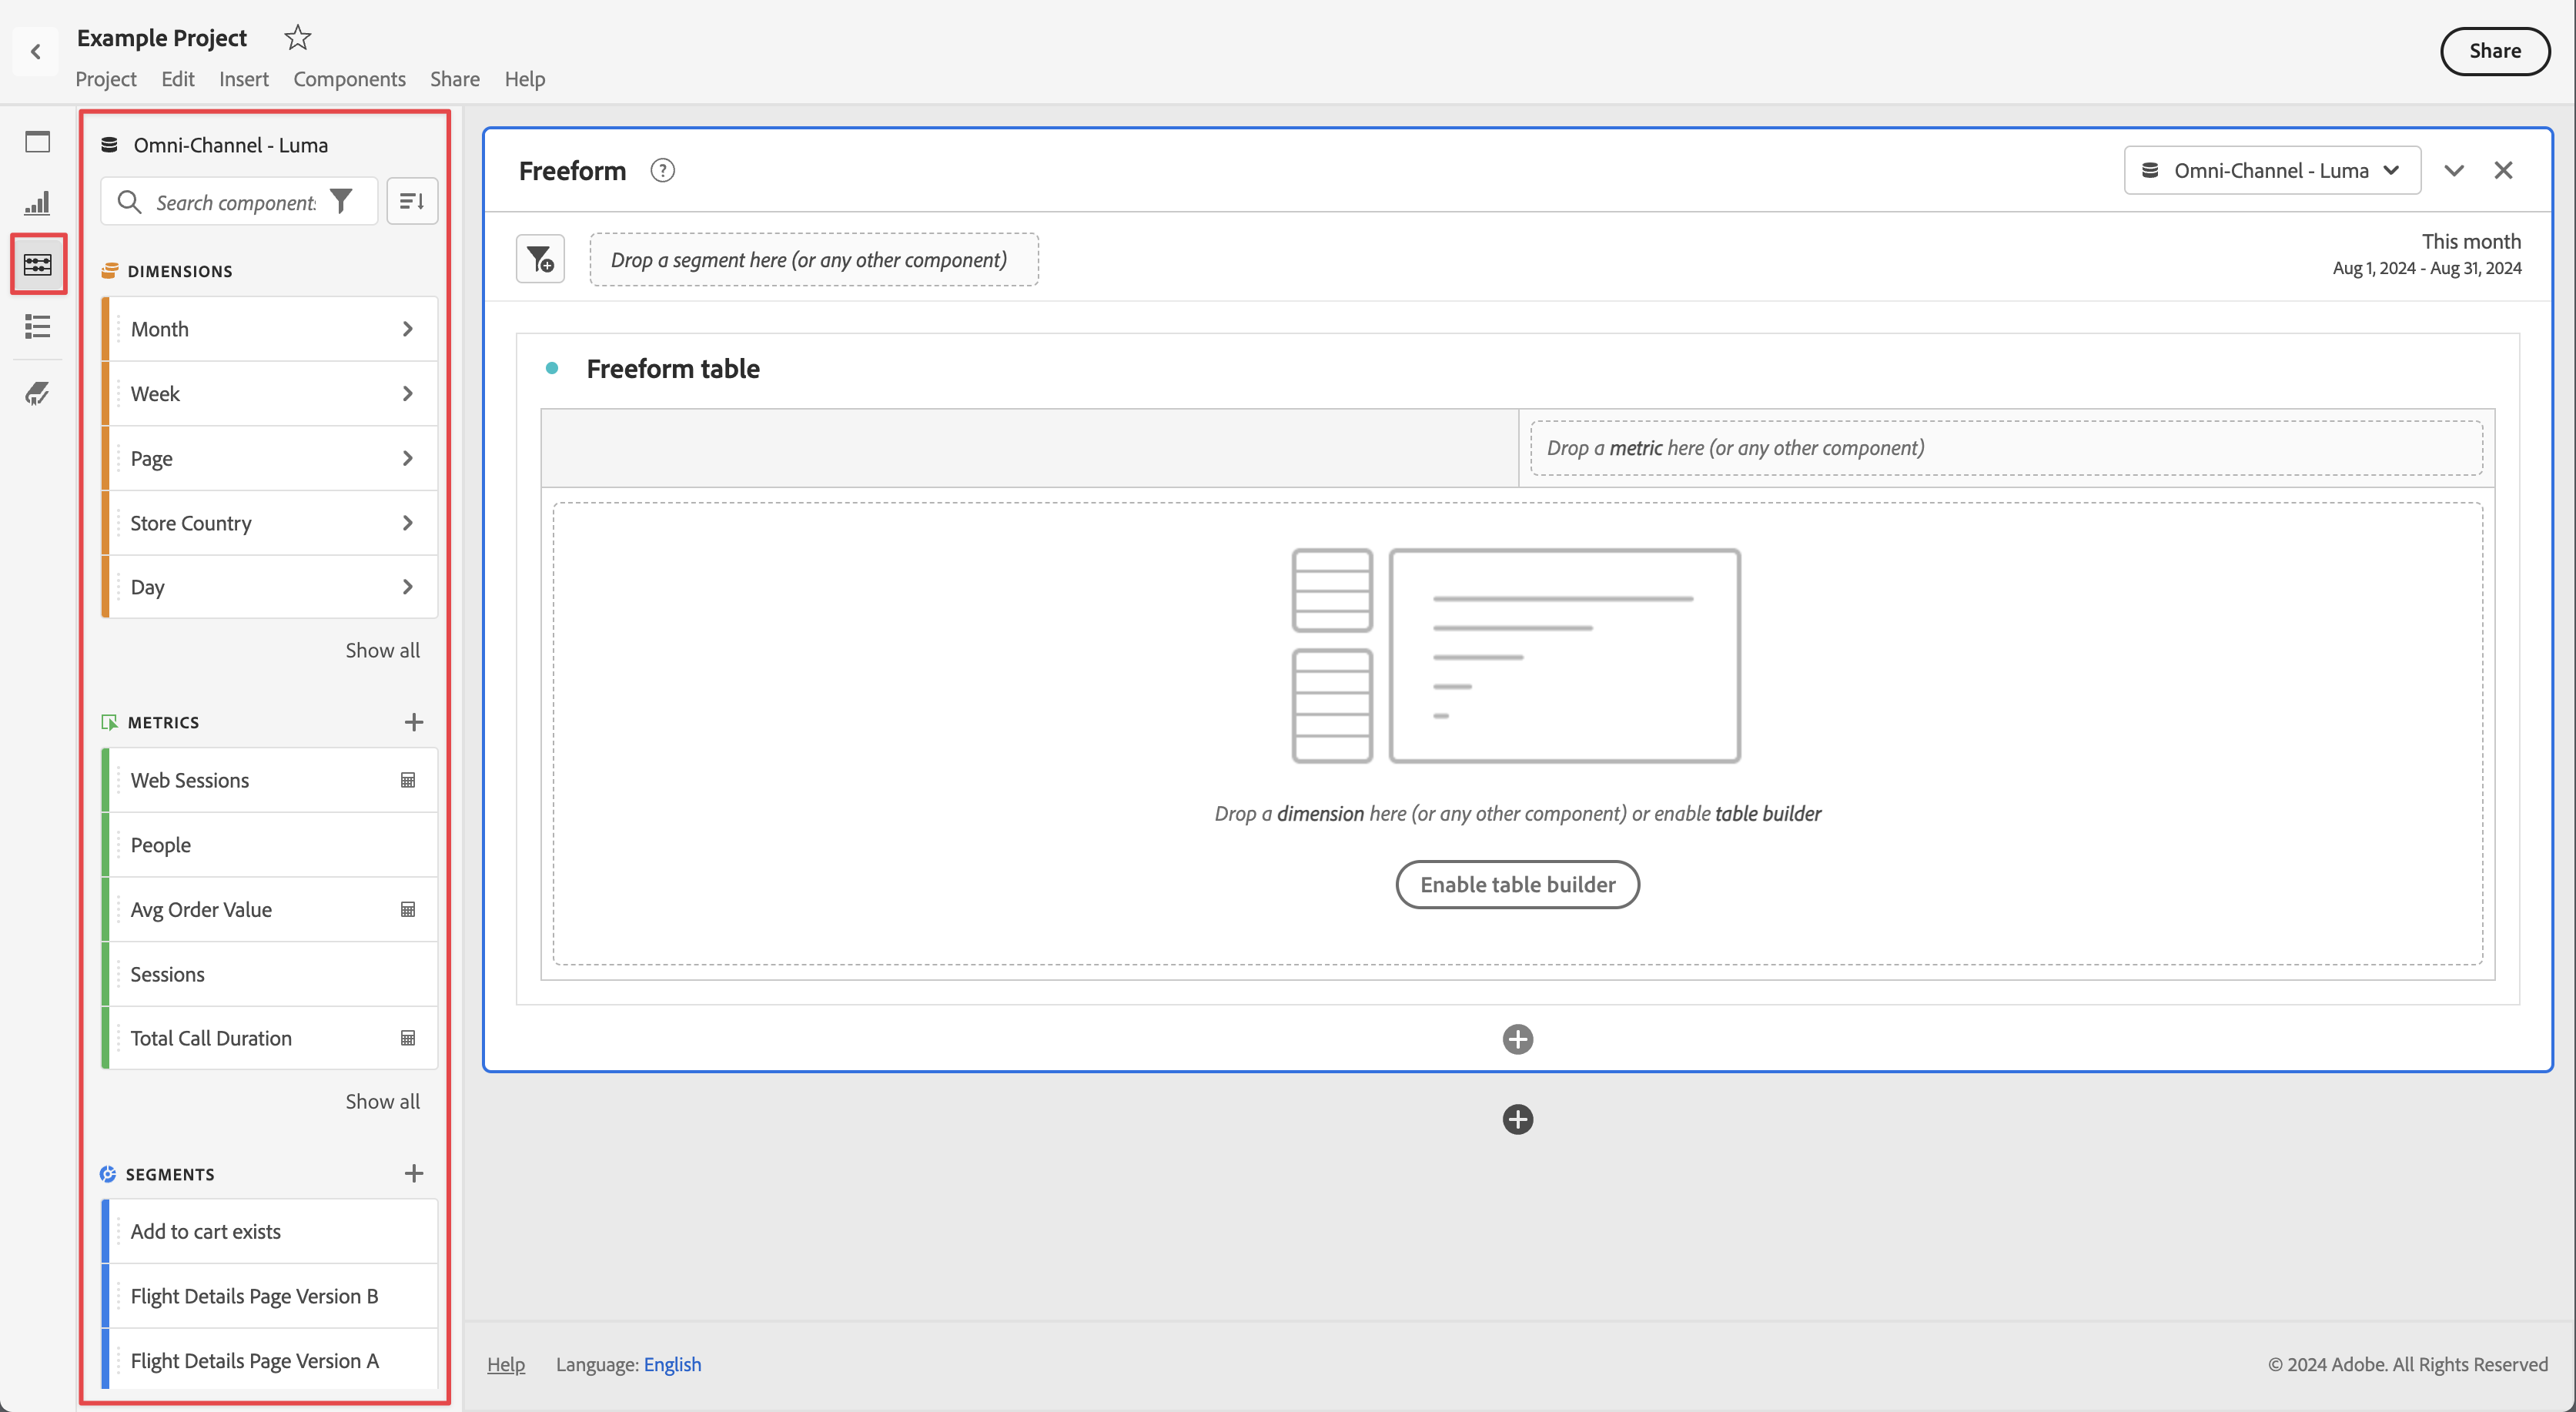Click the add segment filter icon
The height and width of the screenshot is (1412, 2576).
pos(540,260)
